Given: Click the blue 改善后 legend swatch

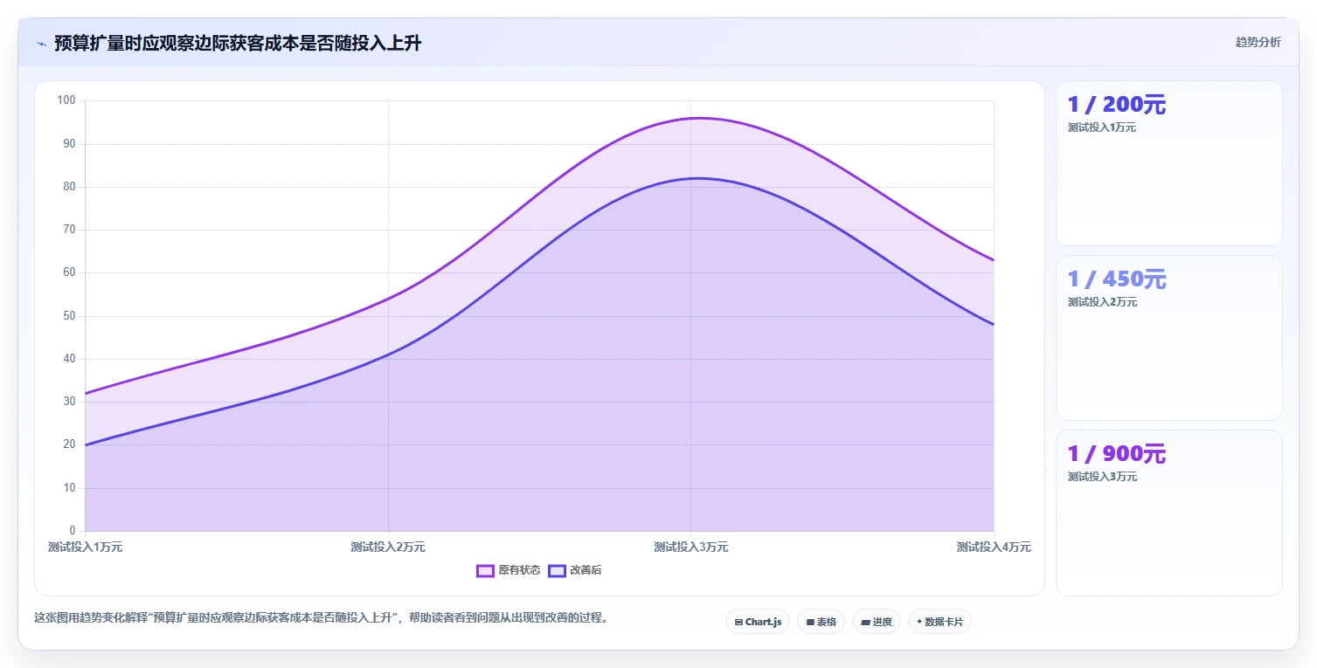Looking at the screenshot, I should pos(557,570).
